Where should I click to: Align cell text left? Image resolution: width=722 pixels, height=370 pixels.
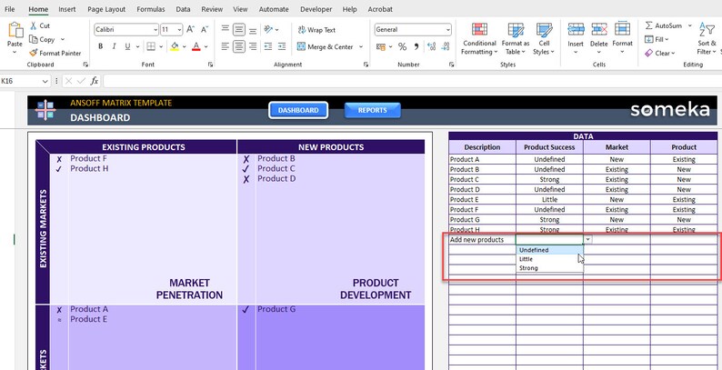[226, 46]
